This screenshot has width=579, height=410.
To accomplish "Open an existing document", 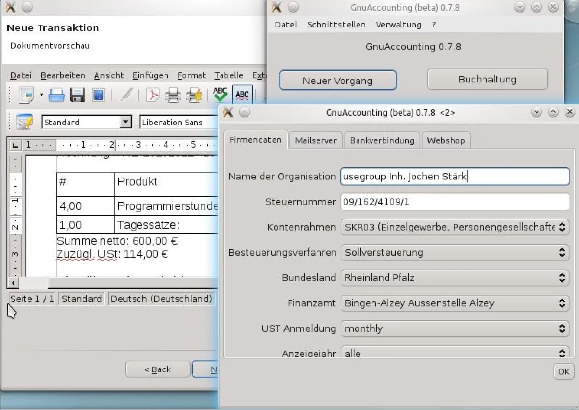I will pyautogui.click(x=57, y=95).
